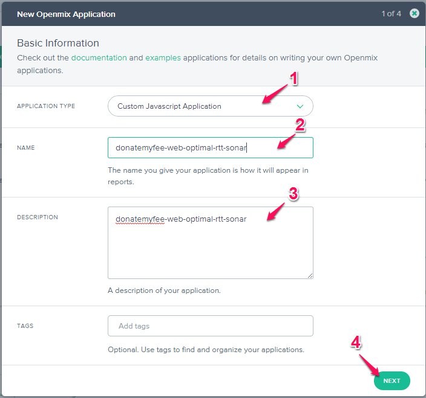Click the Basic Information heading
426x398 pixels.
pyautogui.click(x=58, y=43)
